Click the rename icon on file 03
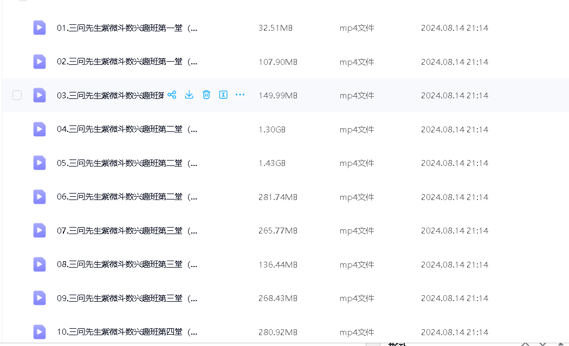Viewport: 569px width, 346px height. click(223, 95)
